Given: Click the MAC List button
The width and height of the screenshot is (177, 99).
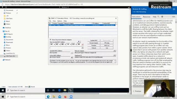Looking at the screenshot, I should 107,45.
